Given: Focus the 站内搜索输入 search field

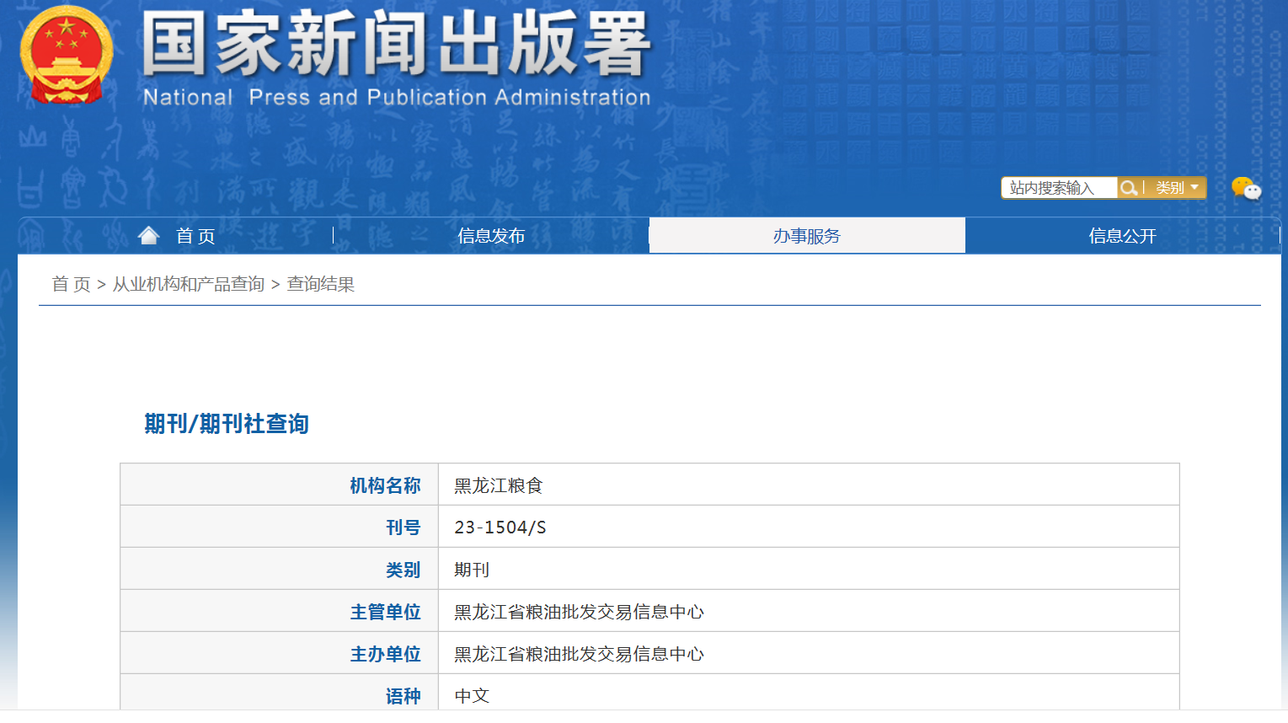Looking at the screenshot, I should pos(1058,188).
